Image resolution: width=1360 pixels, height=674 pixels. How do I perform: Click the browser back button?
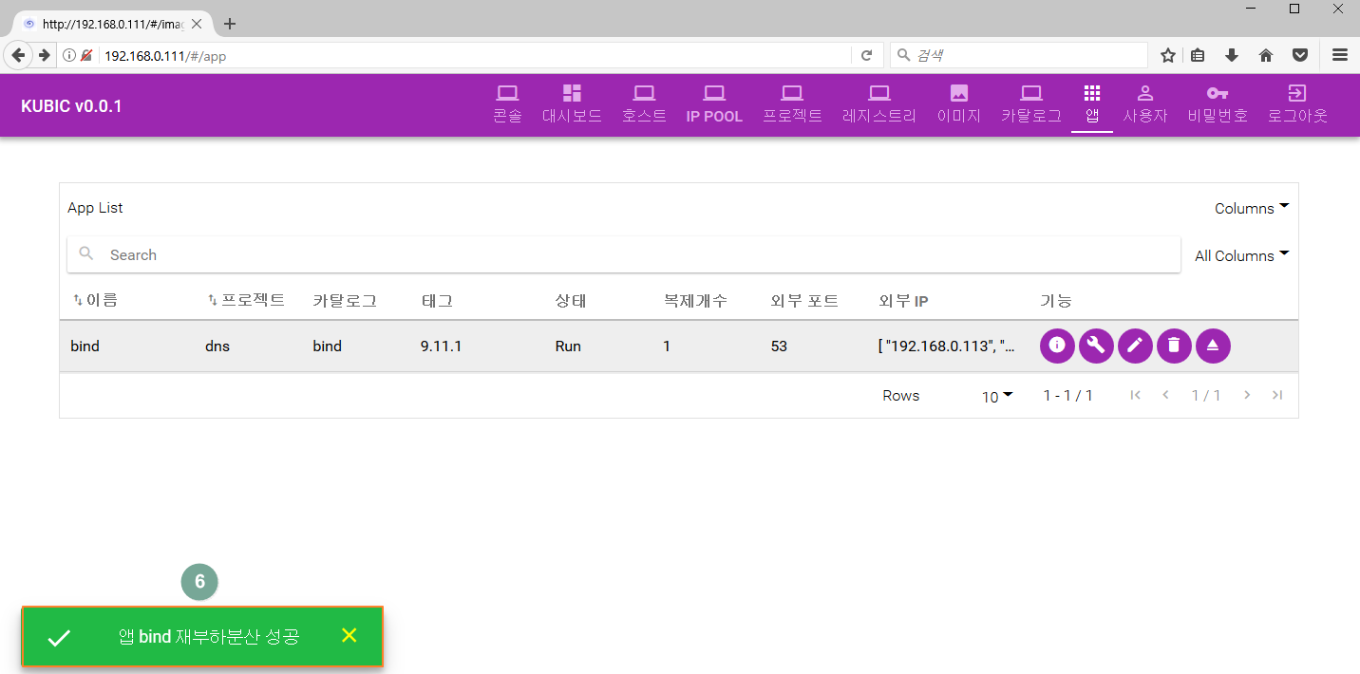click(18, 55)
